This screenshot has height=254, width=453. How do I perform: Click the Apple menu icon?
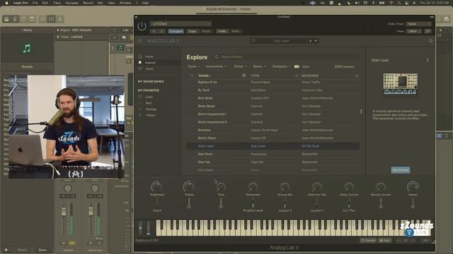coord(6,3)
